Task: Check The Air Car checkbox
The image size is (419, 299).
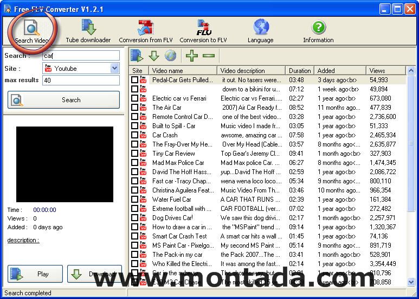Action: [134, 108]
